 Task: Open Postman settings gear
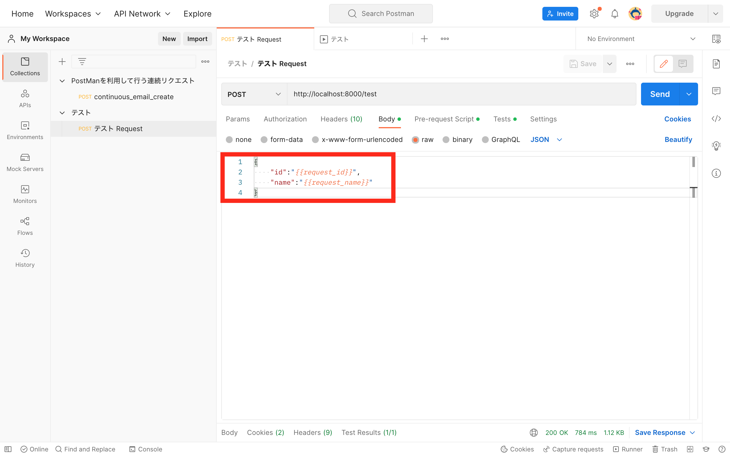click(x=594, y=13)
